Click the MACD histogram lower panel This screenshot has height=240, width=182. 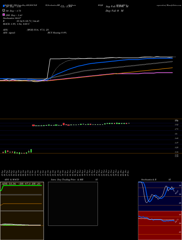(x=22, y=225)
